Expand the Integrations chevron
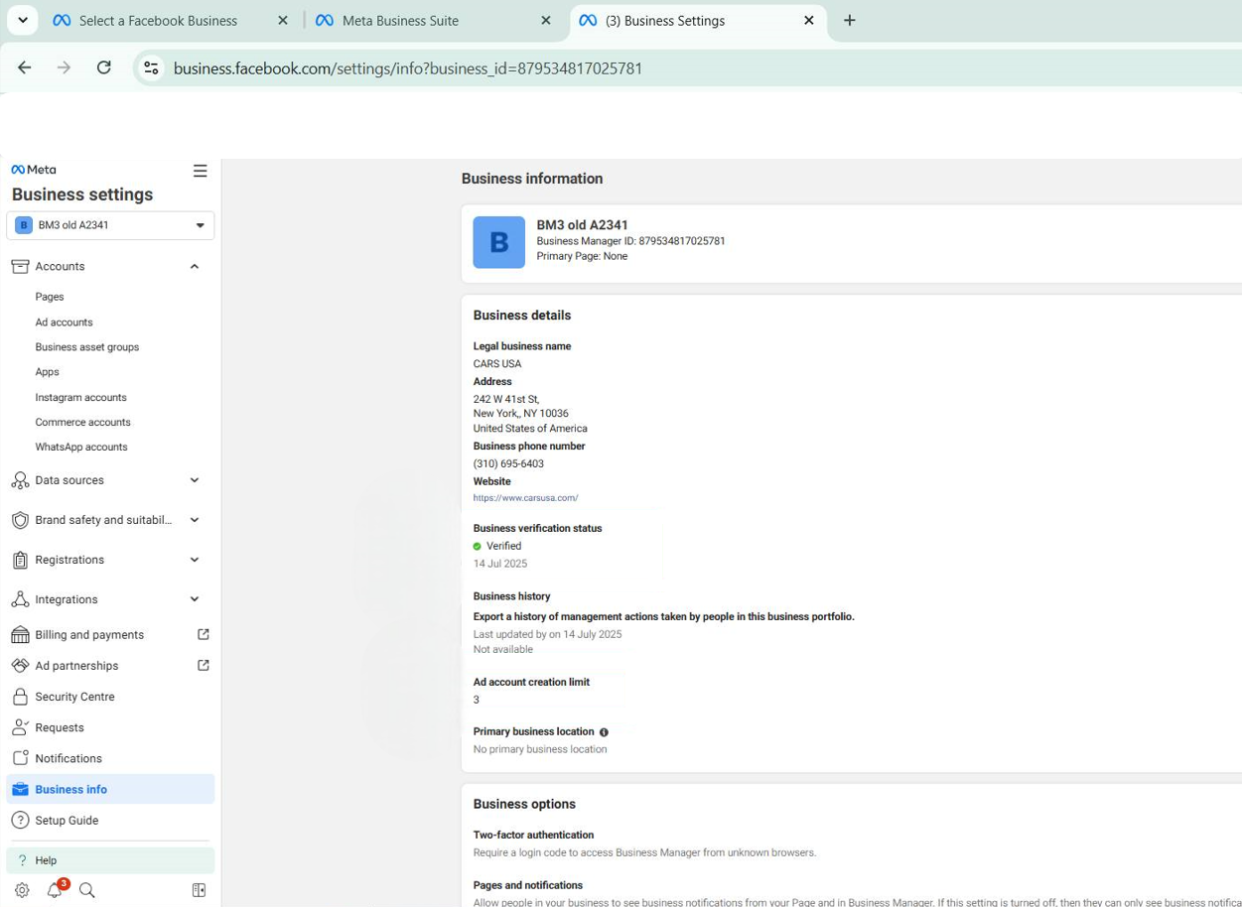 tap(195, 599)
